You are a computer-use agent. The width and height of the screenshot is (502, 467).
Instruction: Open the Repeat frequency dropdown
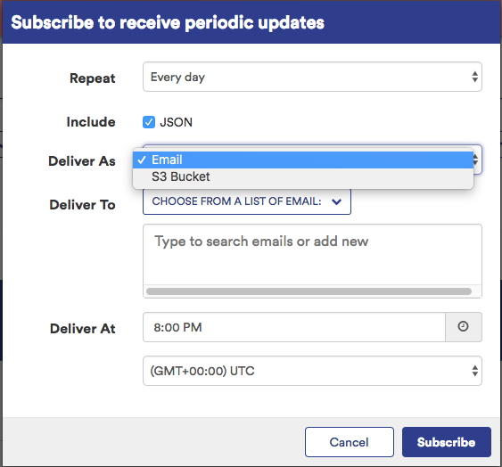coord(312,77)
